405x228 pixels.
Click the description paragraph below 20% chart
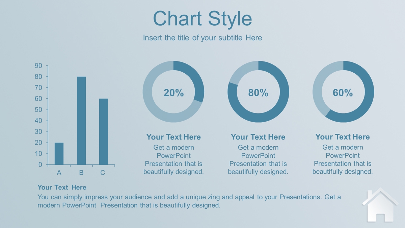pos(173,159)
